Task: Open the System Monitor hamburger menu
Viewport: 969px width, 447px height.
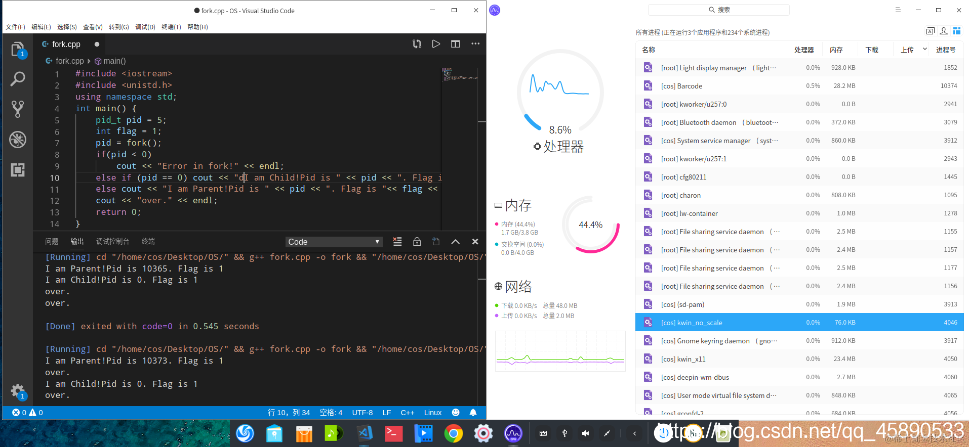Action: tap(898, 10)
